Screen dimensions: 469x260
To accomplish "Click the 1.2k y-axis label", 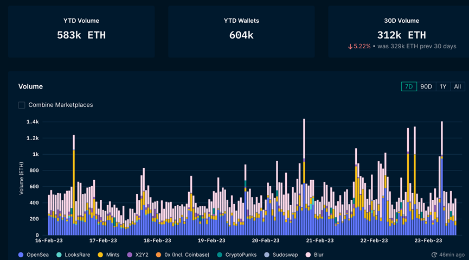I will tap(33, 138).
